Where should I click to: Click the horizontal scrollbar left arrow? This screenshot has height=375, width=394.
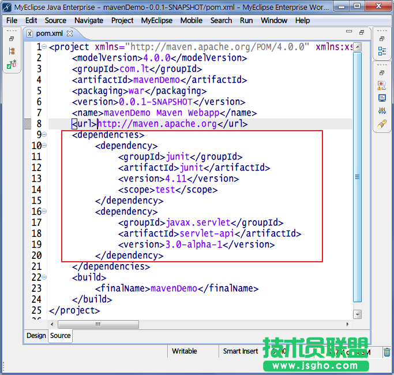52,324
